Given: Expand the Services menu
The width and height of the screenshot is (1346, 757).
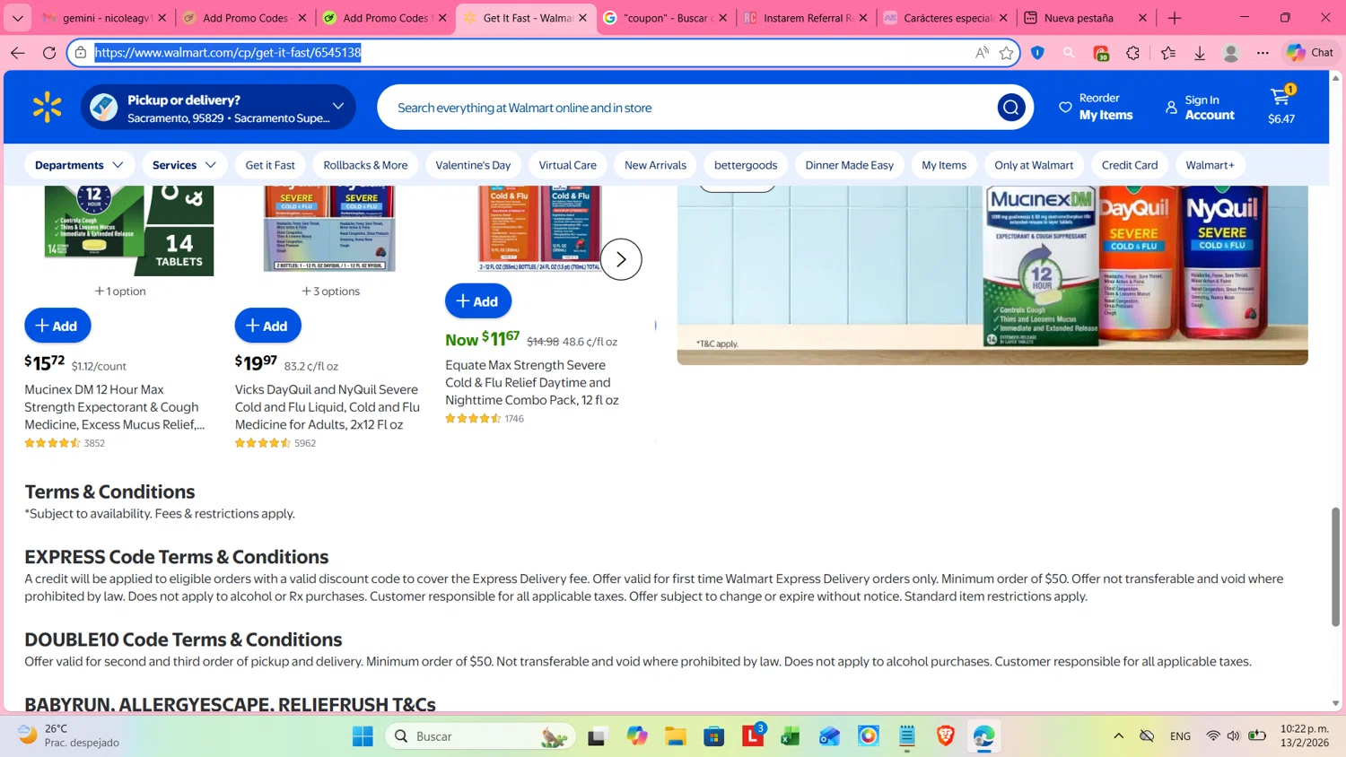Looking at the screenshot, I should (184, 165).
